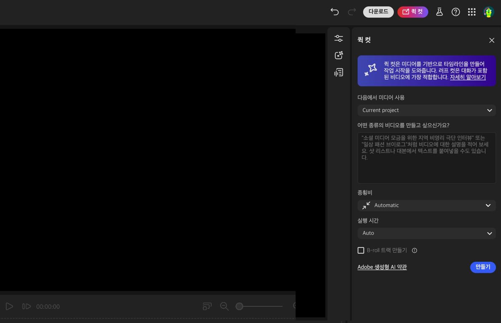Open the transcript panel icon in the sidebar
The image size is (501, 323).
point(339,72)
